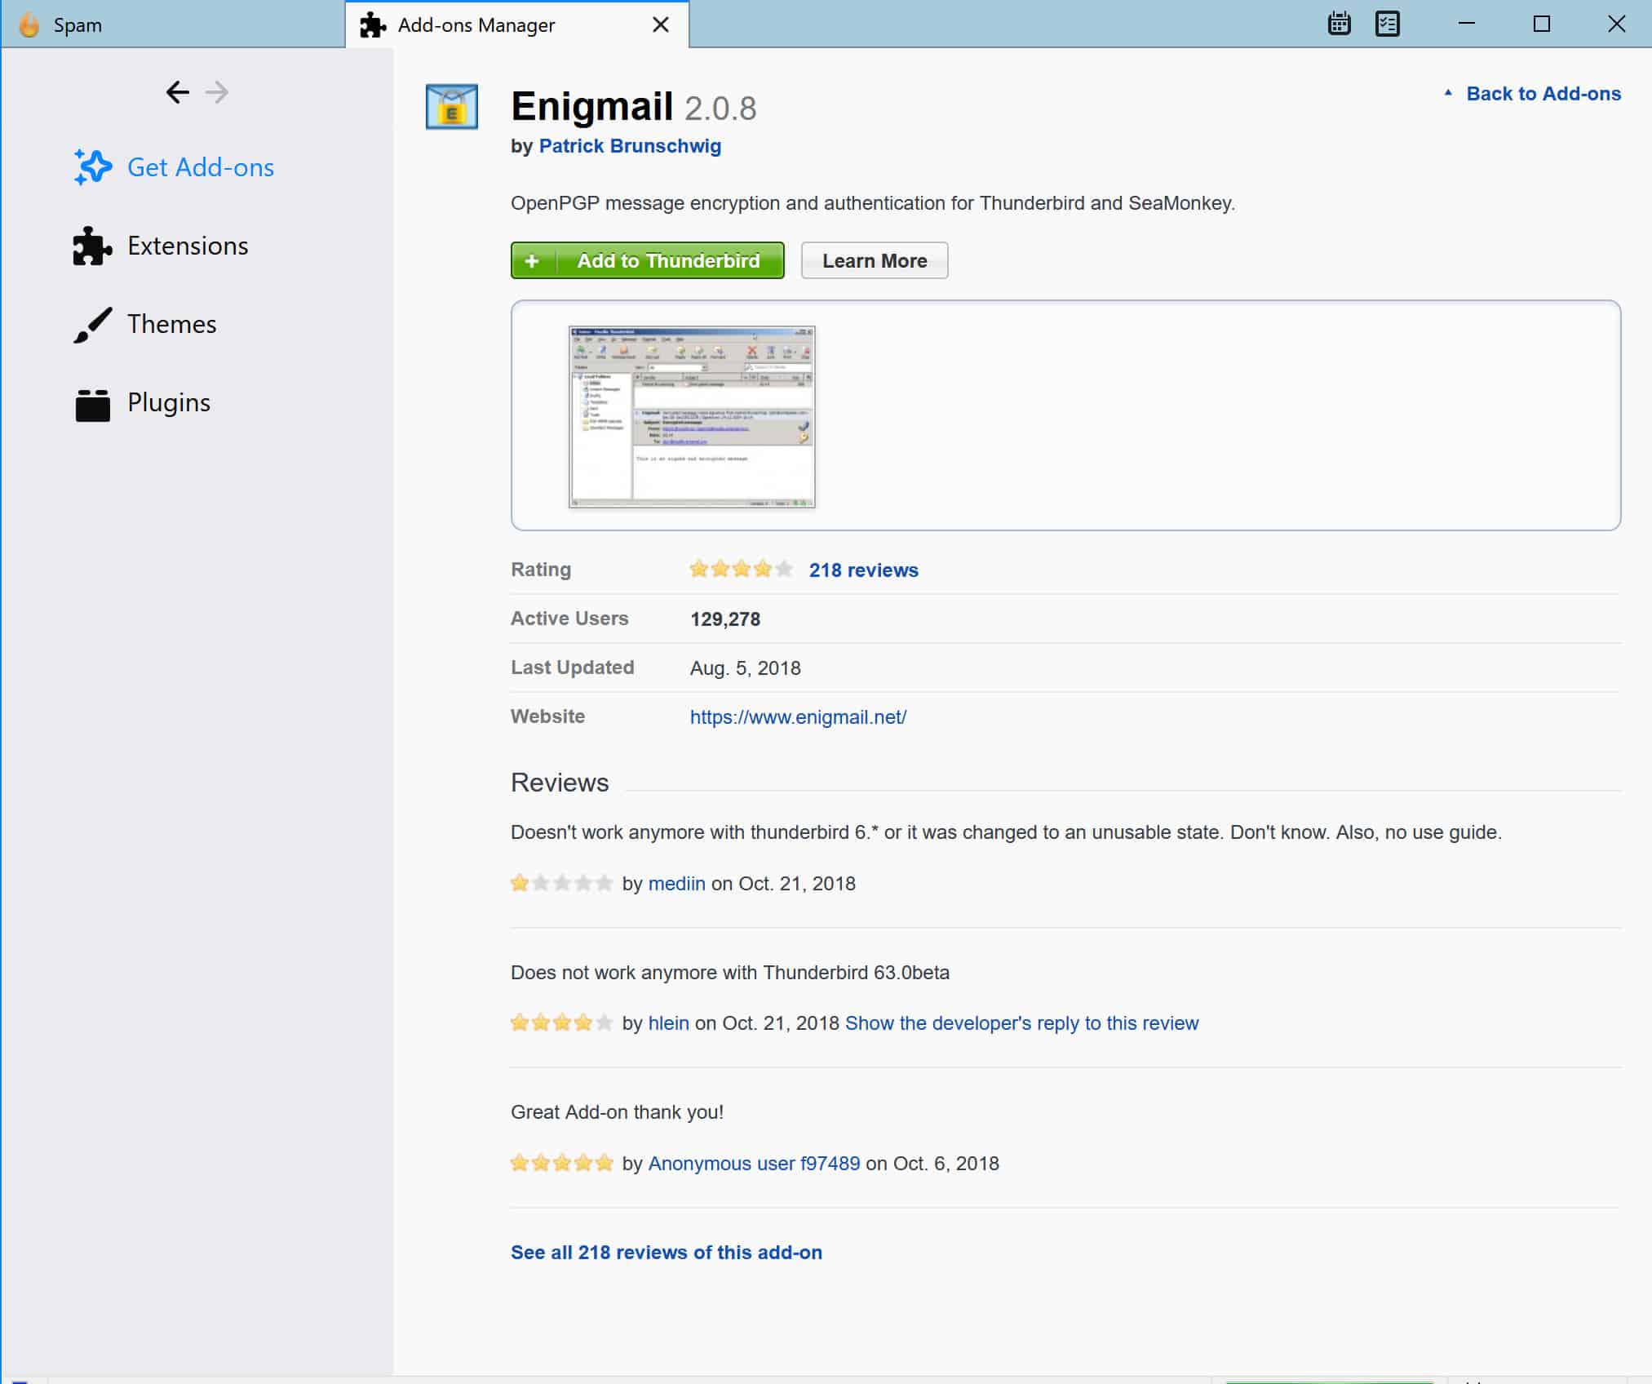Open the Themes section
Image resolution: width=1652 pixels, height=1384 pixels.
point(145,324)
